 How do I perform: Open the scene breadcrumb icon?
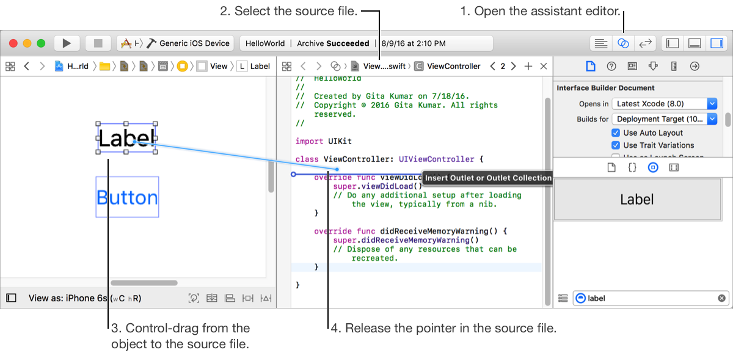163,66
